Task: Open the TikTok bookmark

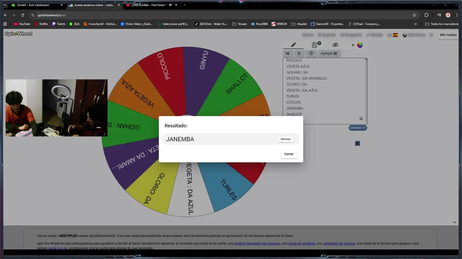Action: (211, 24)
